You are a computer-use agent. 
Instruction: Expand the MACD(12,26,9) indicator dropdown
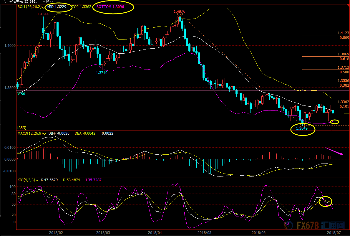pyautogui.click(x=45, y=134)
